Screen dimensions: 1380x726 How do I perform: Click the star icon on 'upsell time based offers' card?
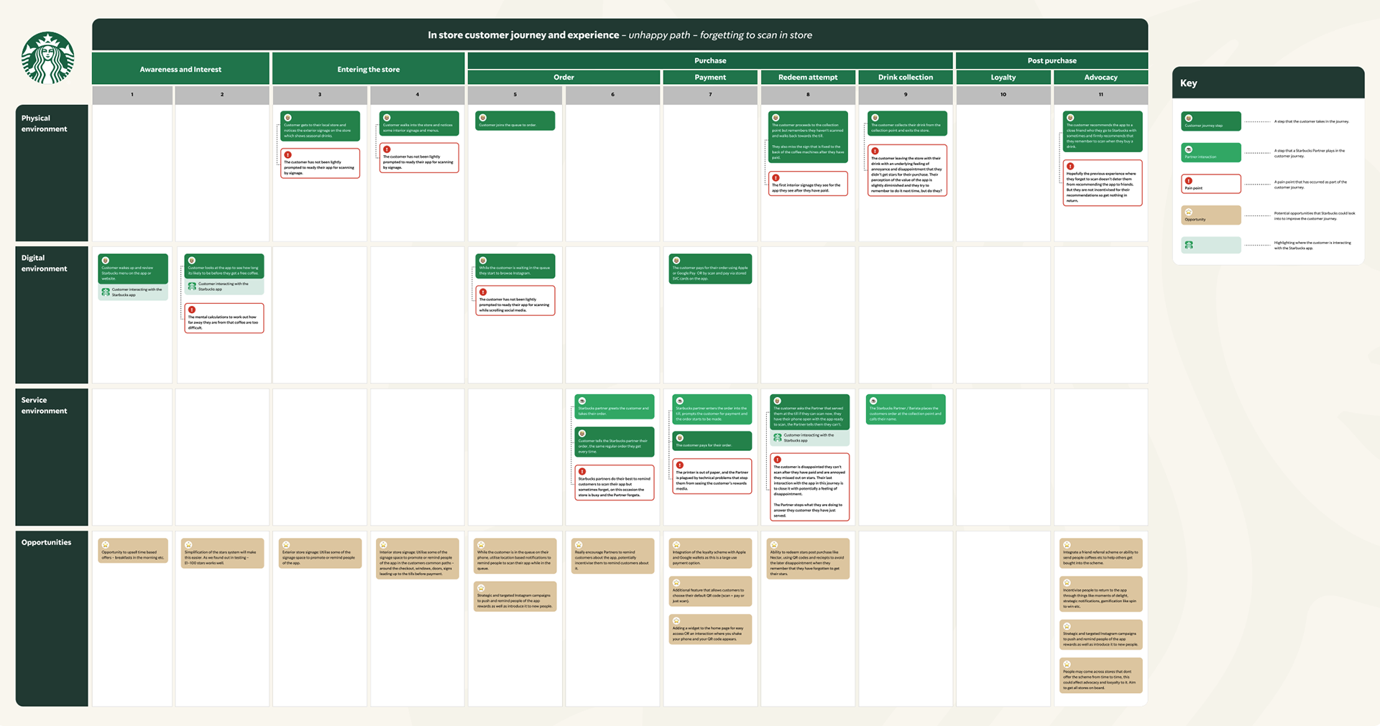click(106, 545)
